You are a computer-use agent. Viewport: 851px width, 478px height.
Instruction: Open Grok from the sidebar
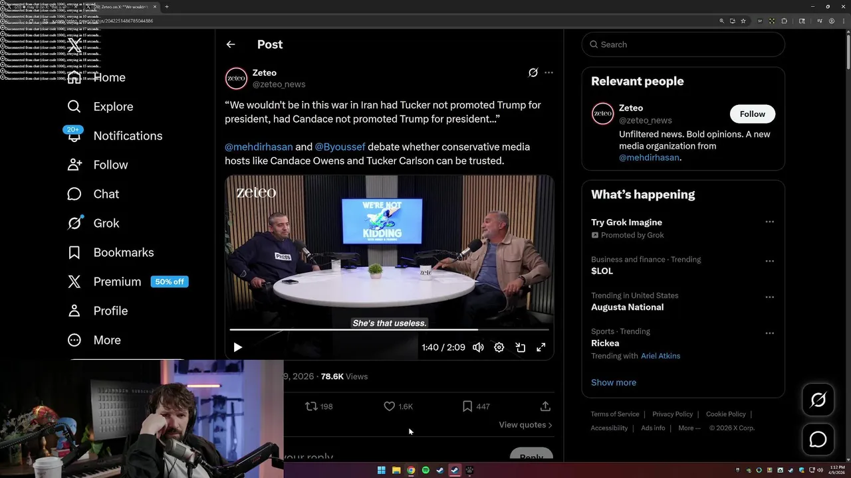[93, 224]
